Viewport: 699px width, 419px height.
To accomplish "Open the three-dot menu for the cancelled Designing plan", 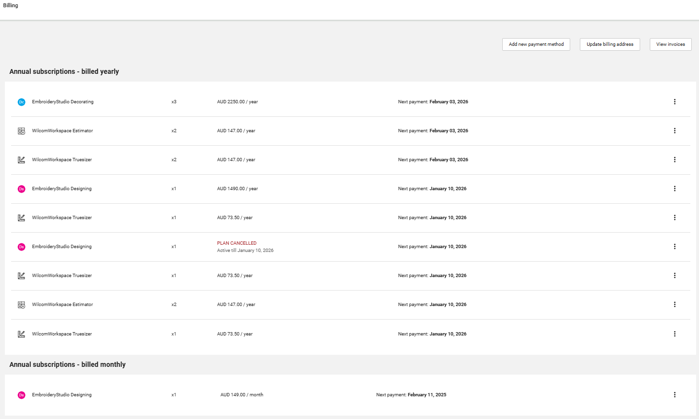I will (674, 247).
